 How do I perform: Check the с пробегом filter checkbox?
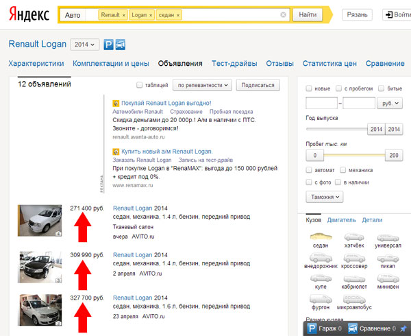pos(338,88)
